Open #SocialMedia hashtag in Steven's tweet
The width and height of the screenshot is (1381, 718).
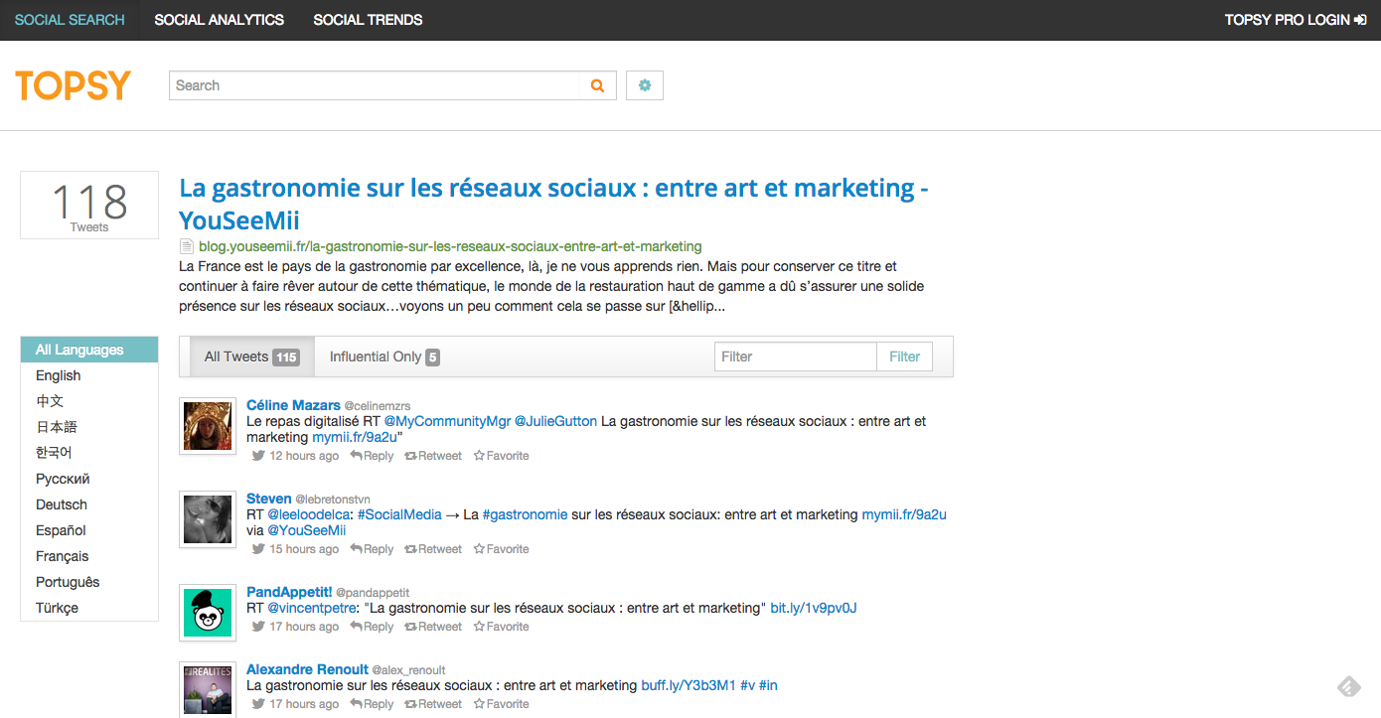399,514
